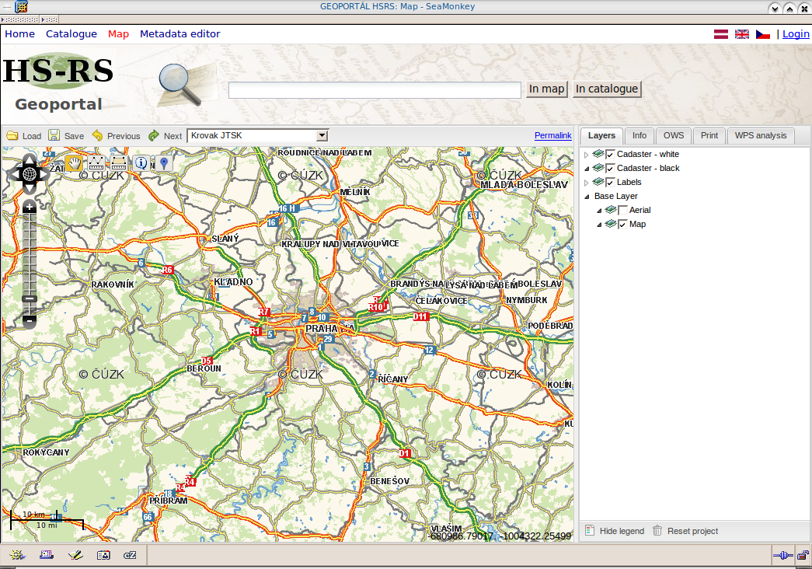812x569 pixels.
Task: Activate the feature info query tool
Action: coord(141,162)
